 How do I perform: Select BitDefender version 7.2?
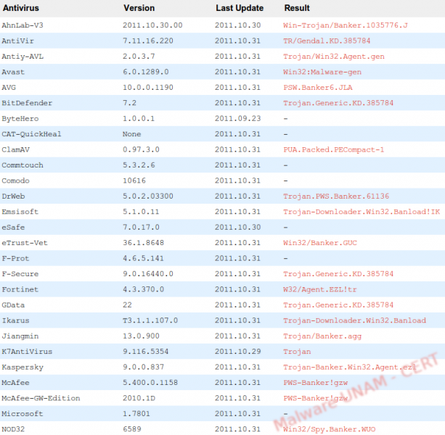point(129,103)
